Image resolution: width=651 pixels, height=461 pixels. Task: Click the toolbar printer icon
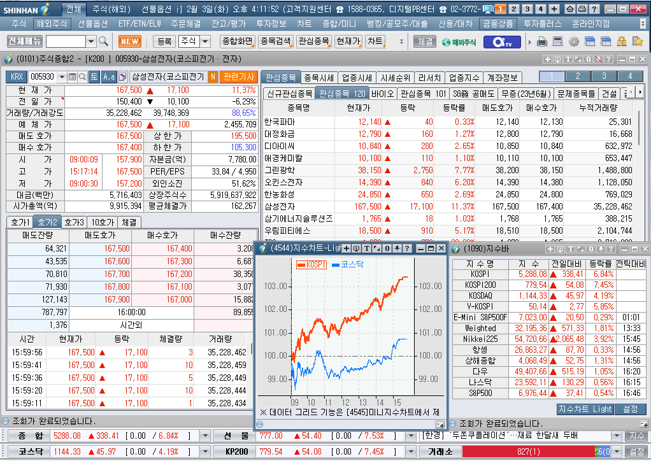point(542,41)
